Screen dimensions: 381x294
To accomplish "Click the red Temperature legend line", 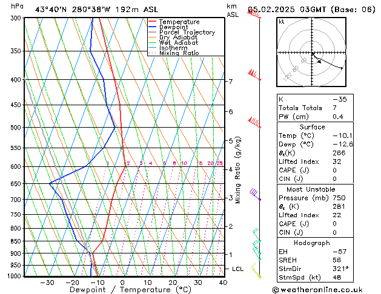I will [153, 22].
